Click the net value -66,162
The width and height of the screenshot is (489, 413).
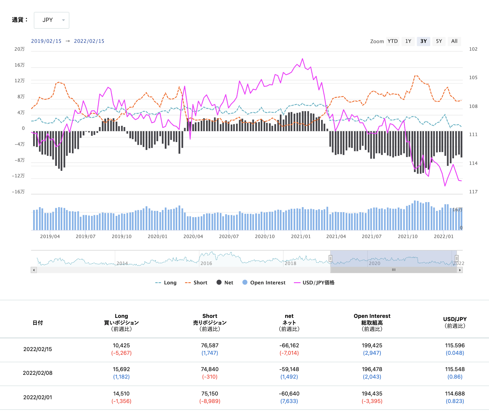coord(289,345)
